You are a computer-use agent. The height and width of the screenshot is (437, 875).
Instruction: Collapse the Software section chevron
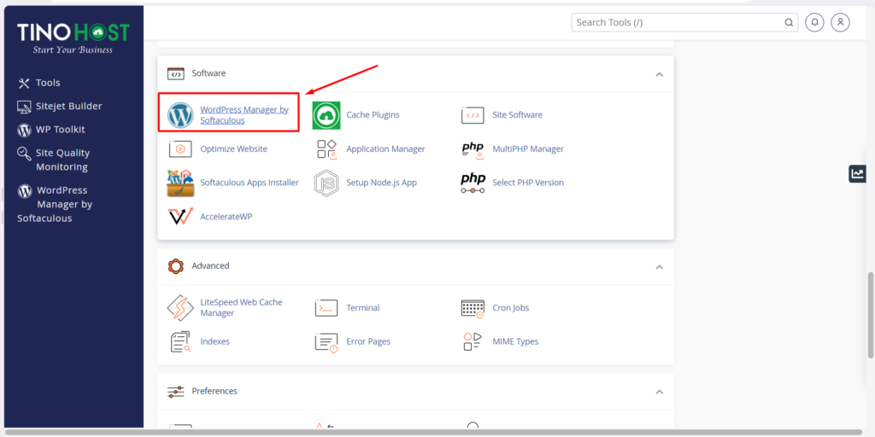coord(660,74)
